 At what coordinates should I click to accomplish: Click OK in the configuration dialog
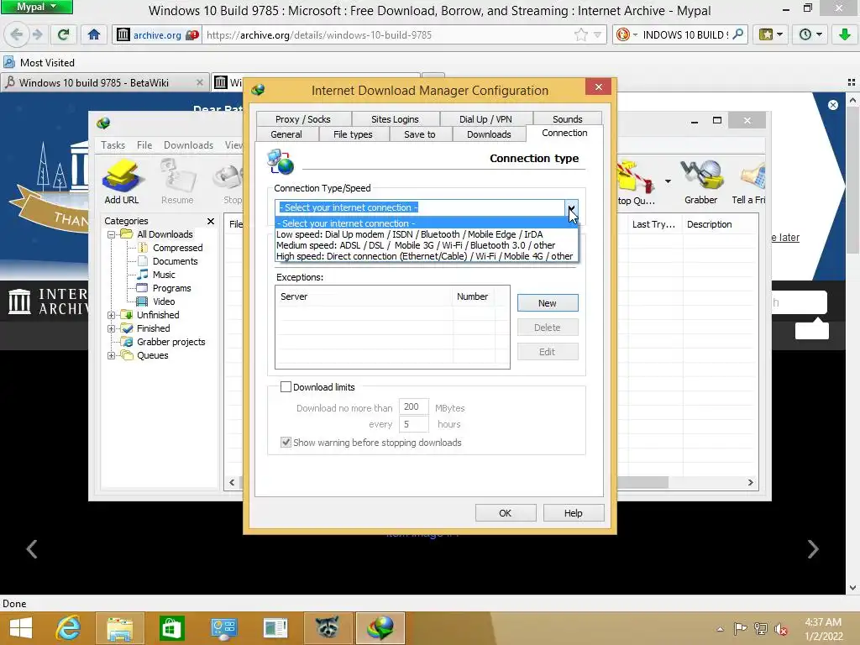(x=505, y=513)
